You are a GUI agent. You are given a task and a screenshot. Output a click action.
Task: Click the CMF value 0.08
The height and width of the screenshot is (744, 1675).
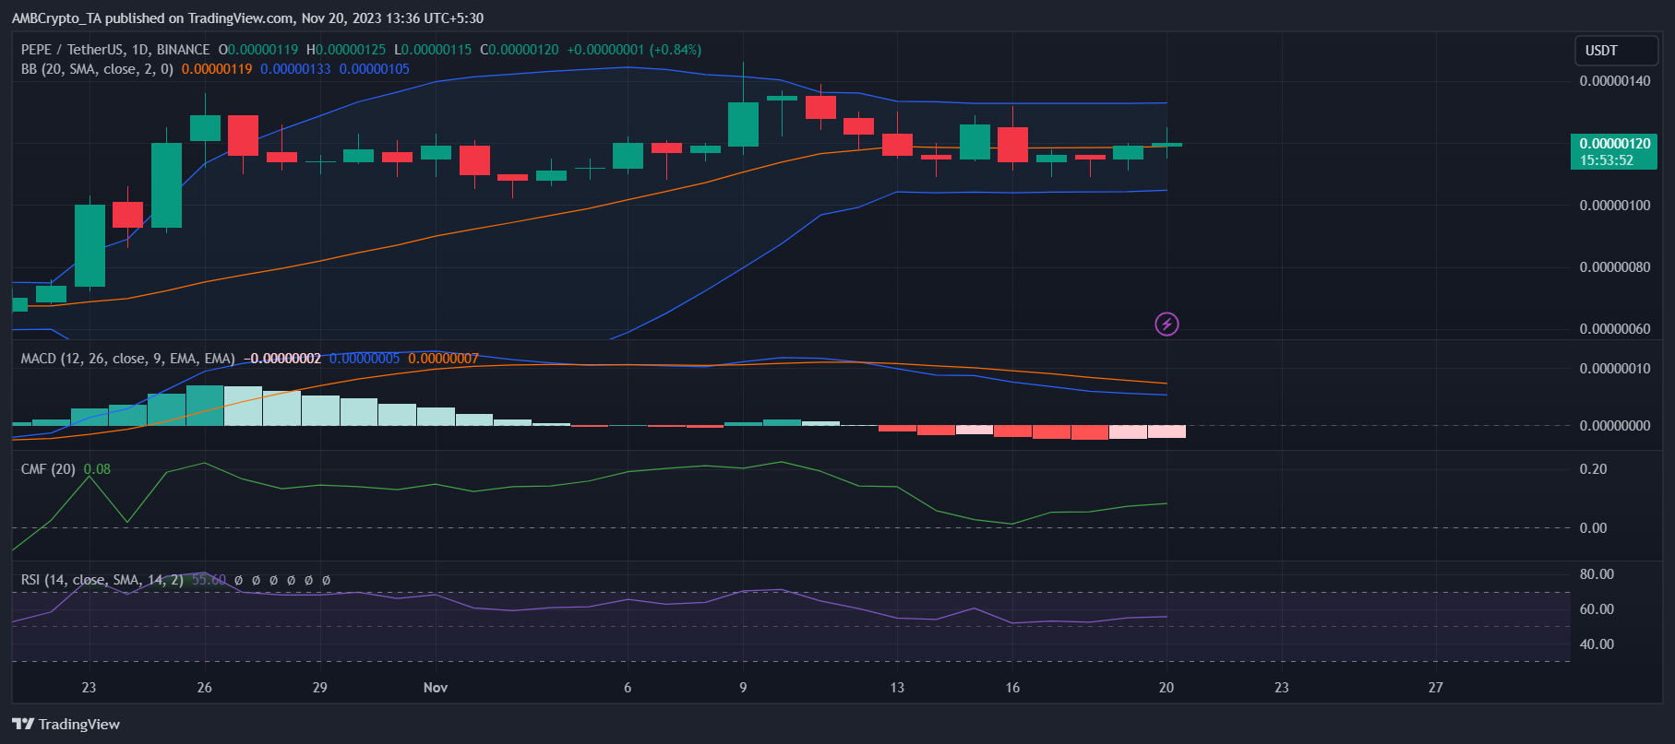click(97, 469)
